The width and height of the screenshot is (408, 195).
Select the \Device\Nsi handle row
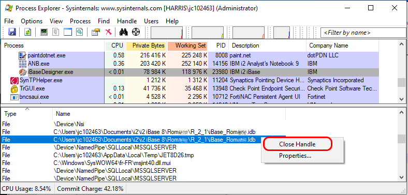tap(143, 124)
